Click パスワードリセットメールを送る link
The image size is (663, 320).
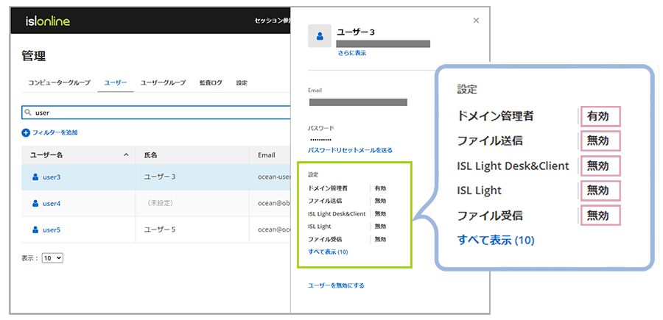[350, 150]
